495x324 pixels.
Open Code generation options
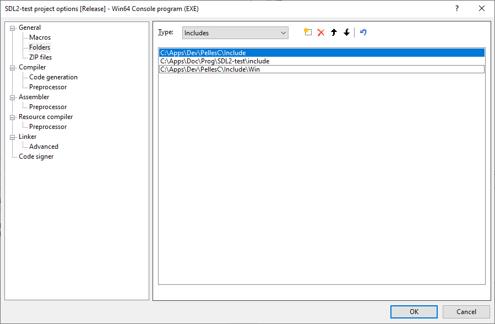coord(53,77)
